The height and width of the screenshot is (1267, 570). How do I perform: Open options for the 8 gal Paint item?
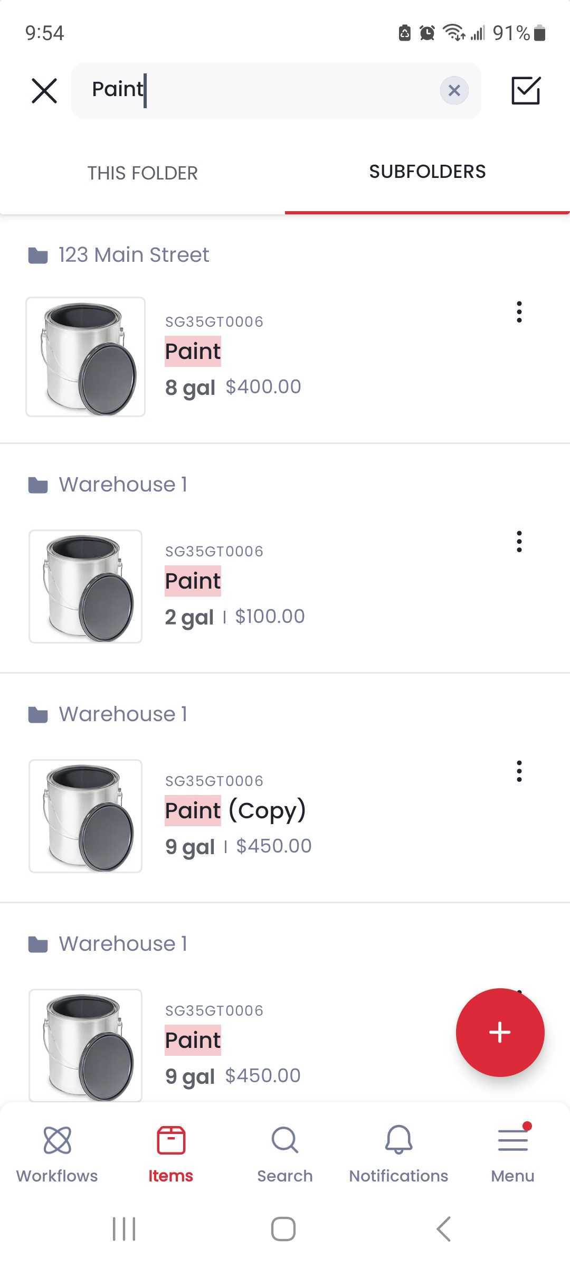[x=519, y=312]
